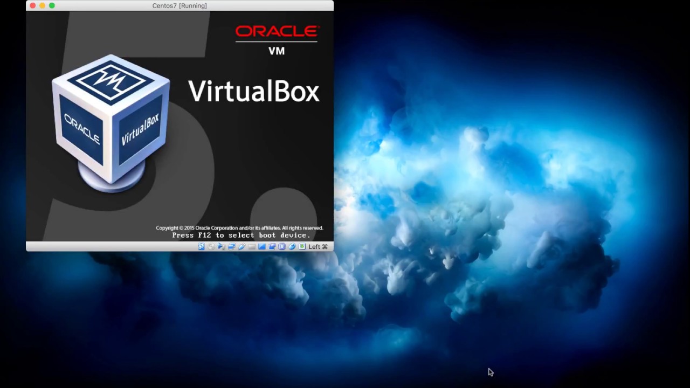Screen dimensions: 690x388
Task: Click the optical disk status icon
Action: 211,246
